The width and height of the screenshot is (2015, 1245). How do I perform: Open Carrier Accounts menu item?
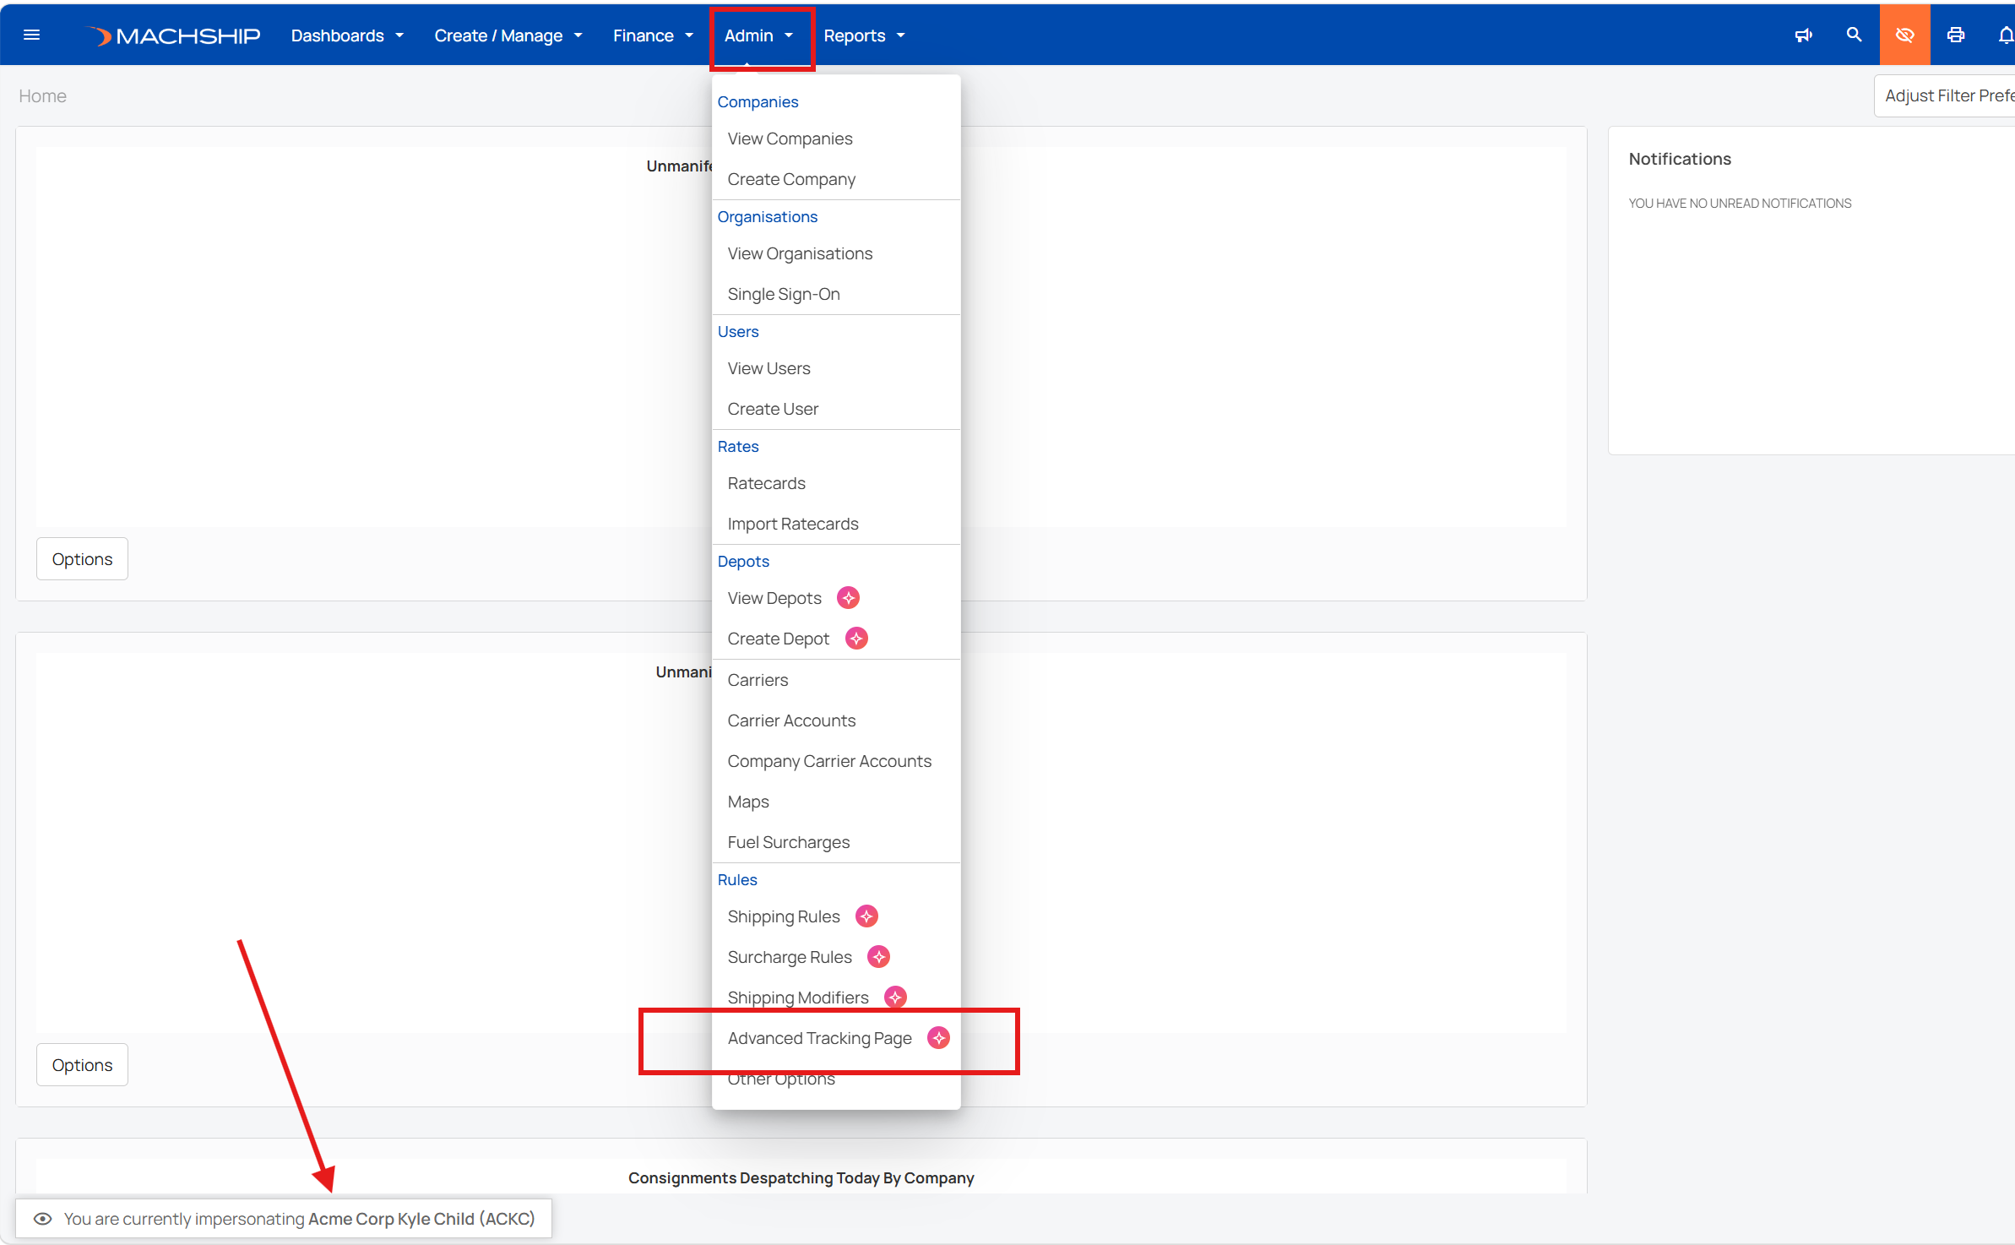tap(836, 720)
